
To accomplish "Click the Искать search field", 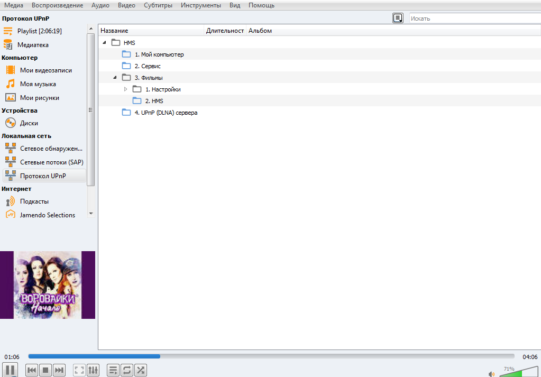I will tap(473, 19).
